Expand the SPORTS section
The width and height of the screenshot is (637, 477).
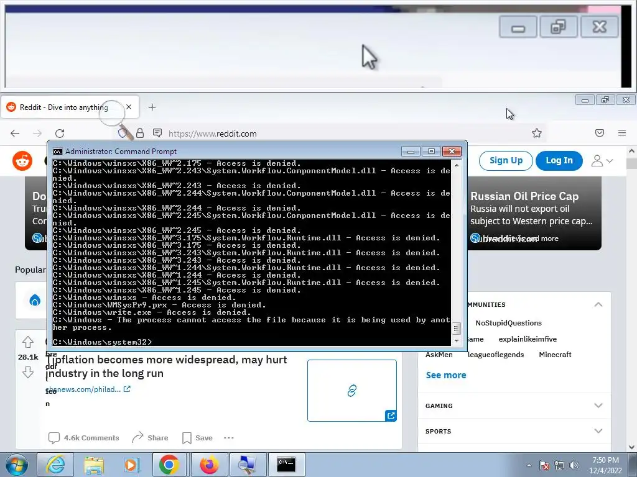pyautogui.click(x=514, y=431)
